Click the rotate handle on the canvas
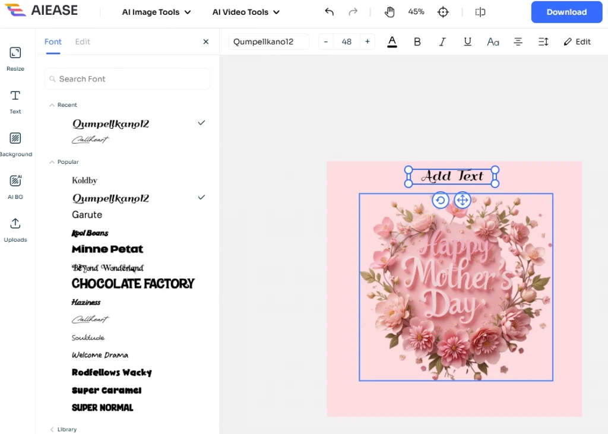The image size is (608, 434). pos(440,200)
